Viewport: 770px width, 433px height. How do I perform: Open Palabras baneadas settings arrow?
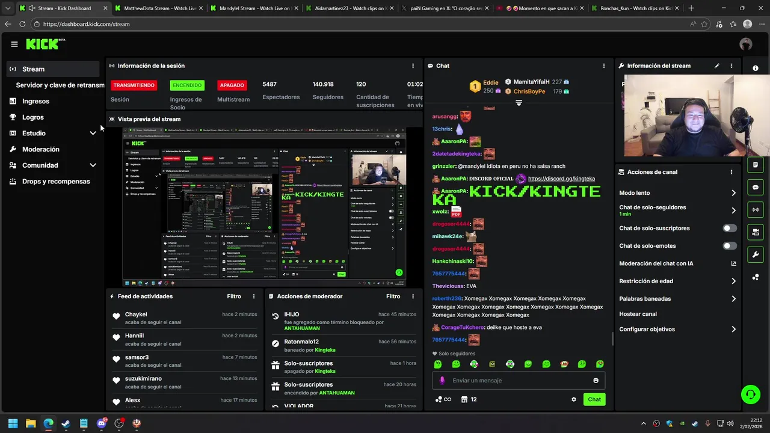pos(733,299)
